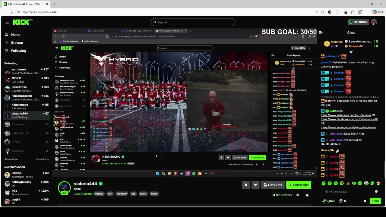Open the Just Chatting category link
The height and width of the screenshot is (217, 386).
[83, 194]
